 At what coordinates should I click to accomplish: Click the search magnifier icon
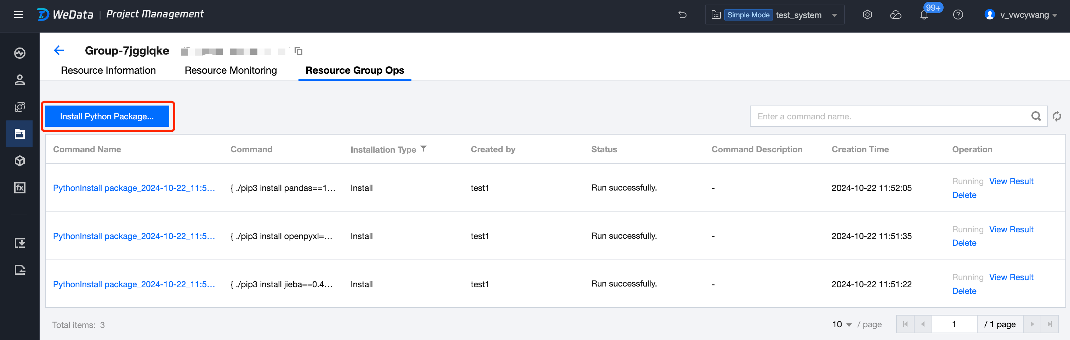click(1036, 117)
